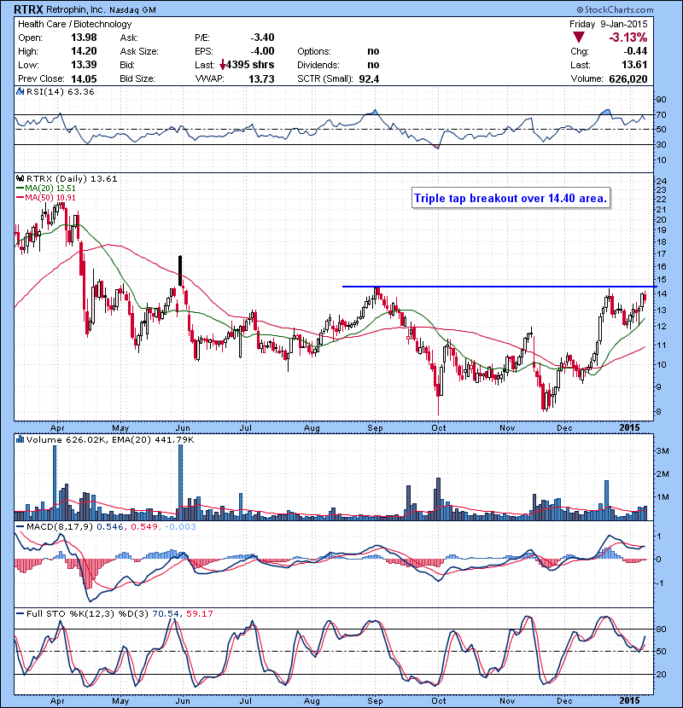Click the Volume value 626,020
Image resolution: width=683 pixels, height=708 pixels.
point(628,79)
